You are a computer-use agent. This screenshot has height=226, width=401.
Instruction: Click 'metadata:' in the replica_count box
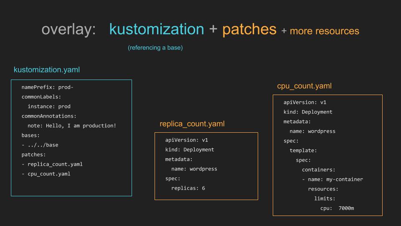point(179,159)
